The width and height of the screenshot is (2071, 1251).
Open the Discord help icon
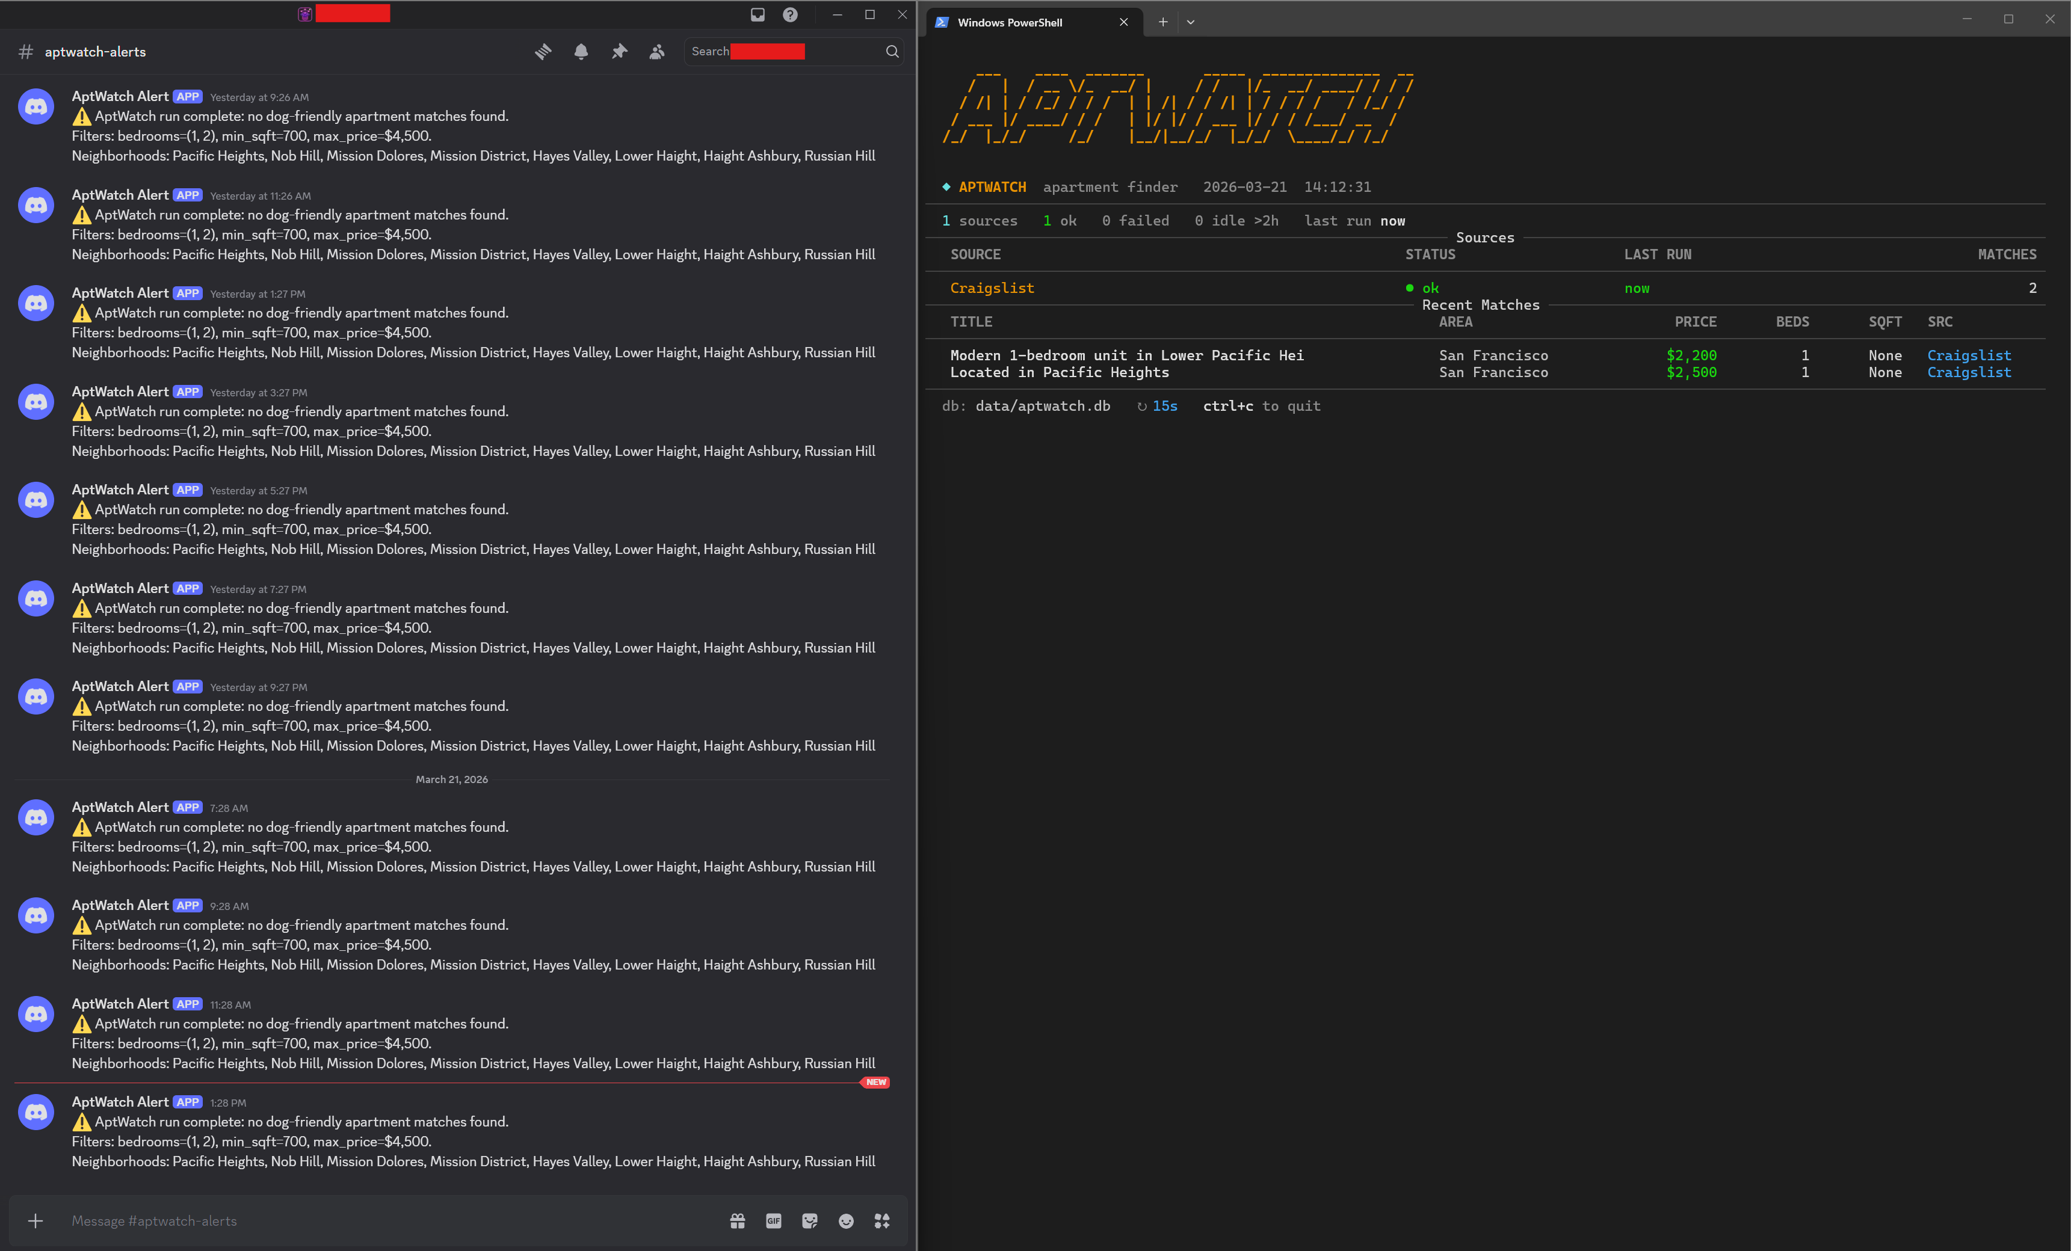pos(790,14)
